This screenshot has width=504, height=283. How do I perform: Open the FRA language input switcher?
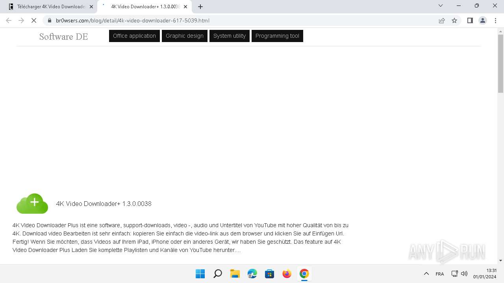tap(440, 274)
